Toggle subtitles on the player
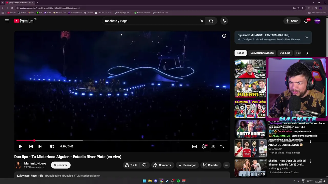Viewport: 328px width, 184px height. tap(194, 146)
